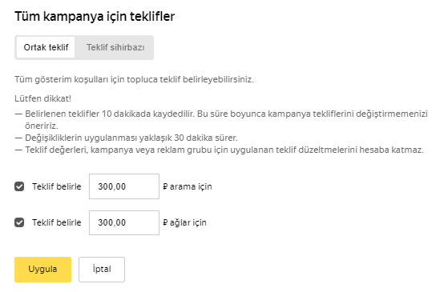Screen dimensions: 448x292
Task: Focus the networks bid field showing 300,00
Action: [124, 222]
